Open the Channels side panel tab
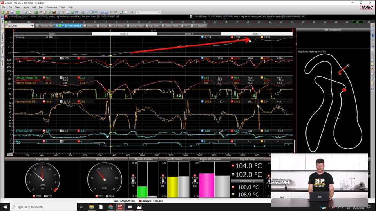This screenshot has height=211, width=376. coord(2,36)
